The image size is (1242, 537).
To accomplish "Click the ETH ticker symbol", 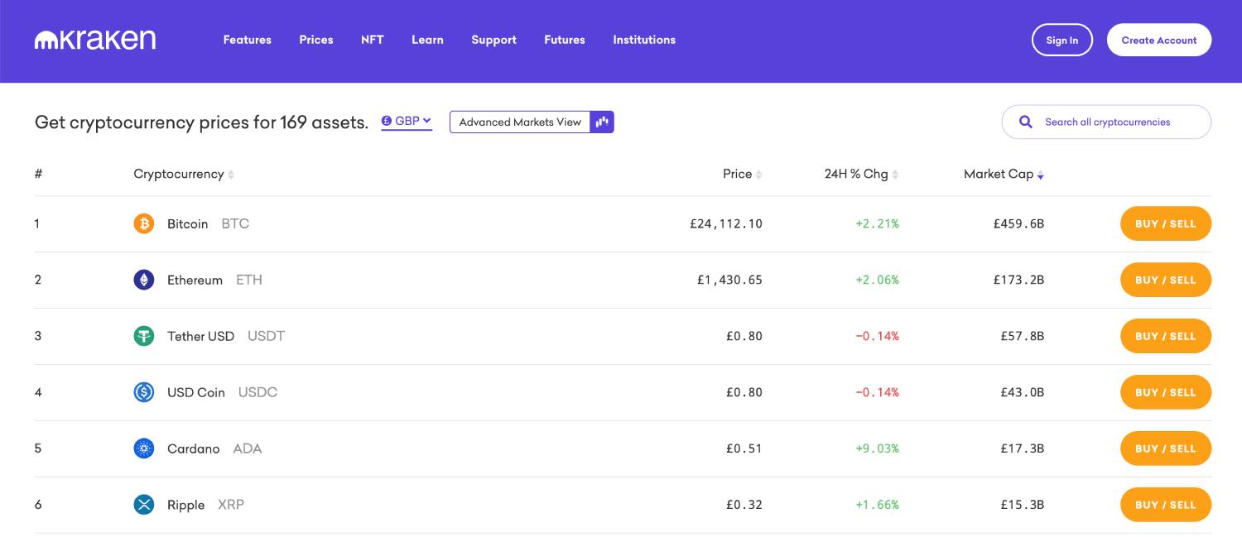I will pos(249,280).
